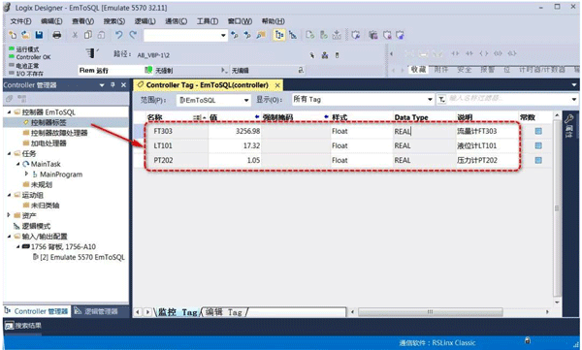Toggle the constant box for FT303 row
The height and width of the screenshot is (350, 582).
pyautogui.click(x=538, y=131)
